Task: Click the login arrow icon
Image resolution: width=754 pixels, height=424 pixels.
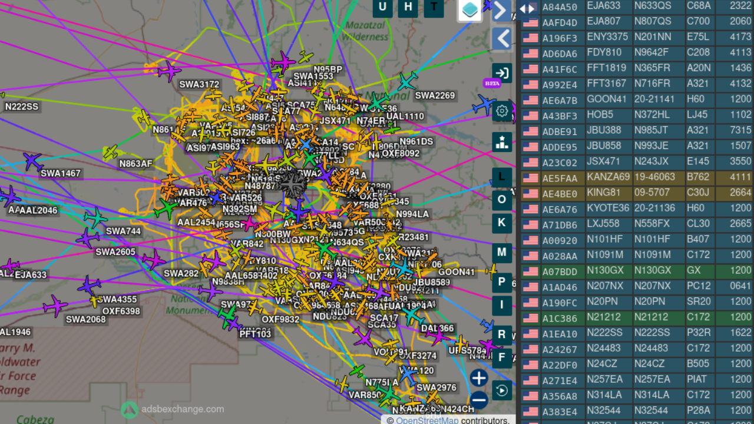Action: click(x=502, y=73)
